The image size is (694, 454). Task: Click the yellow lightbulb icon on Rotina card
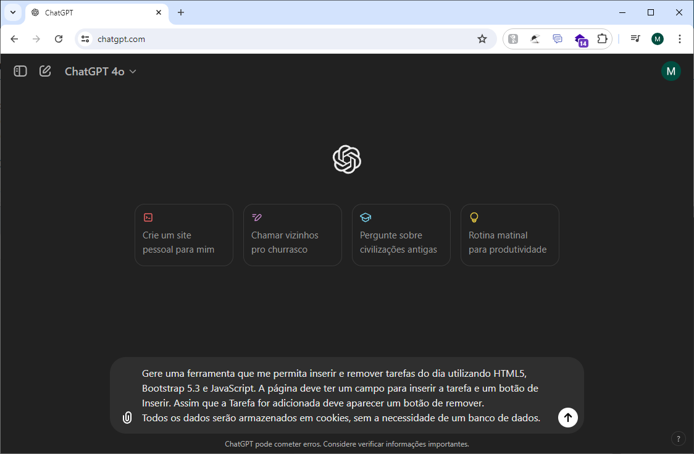[474, 217]
